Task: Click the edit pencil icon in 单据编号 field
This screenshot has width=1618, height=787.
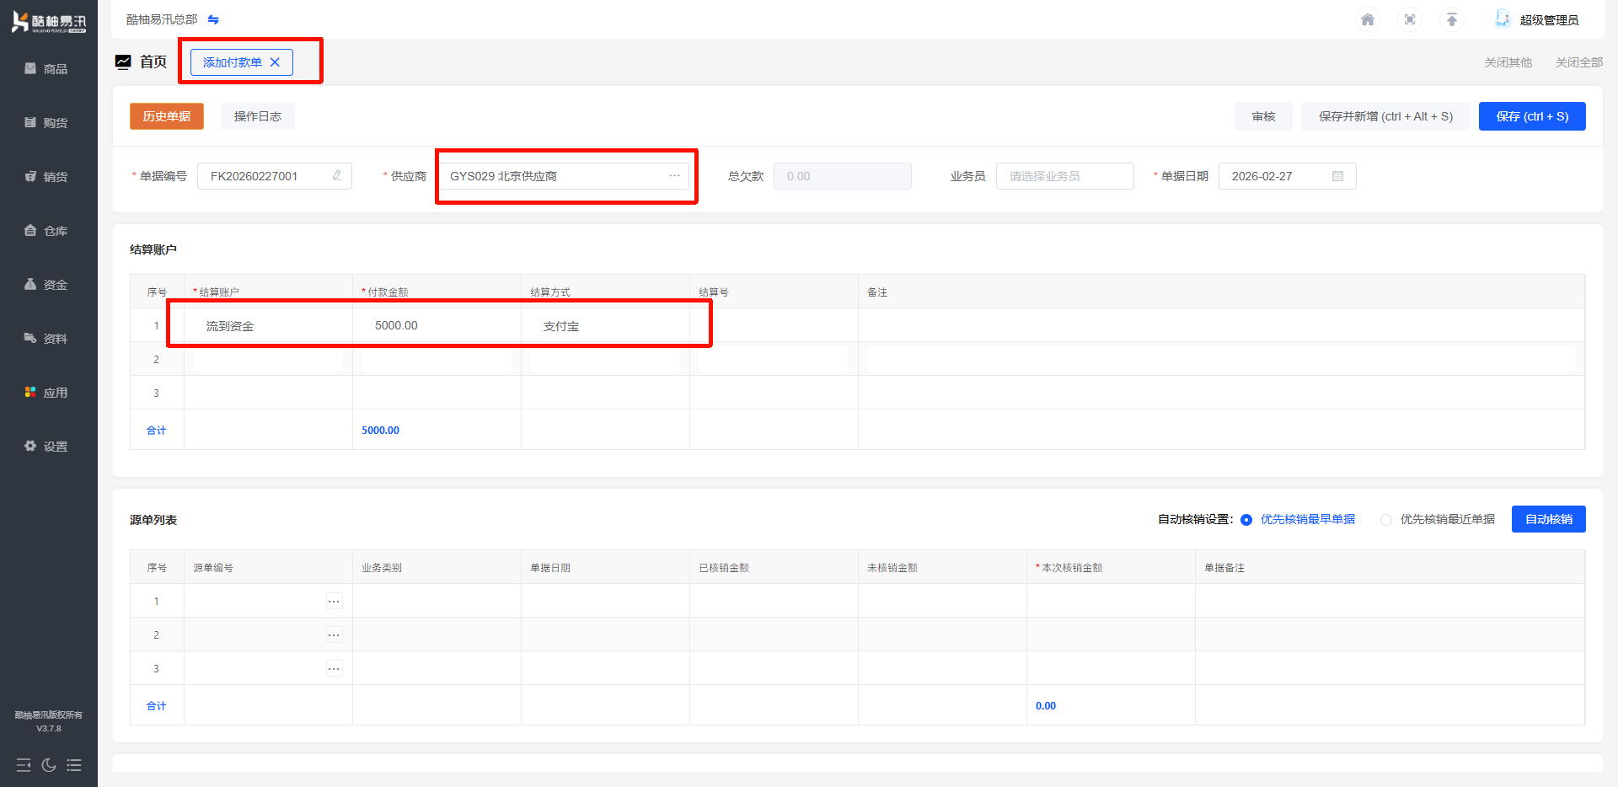Action: coord(337,176)
